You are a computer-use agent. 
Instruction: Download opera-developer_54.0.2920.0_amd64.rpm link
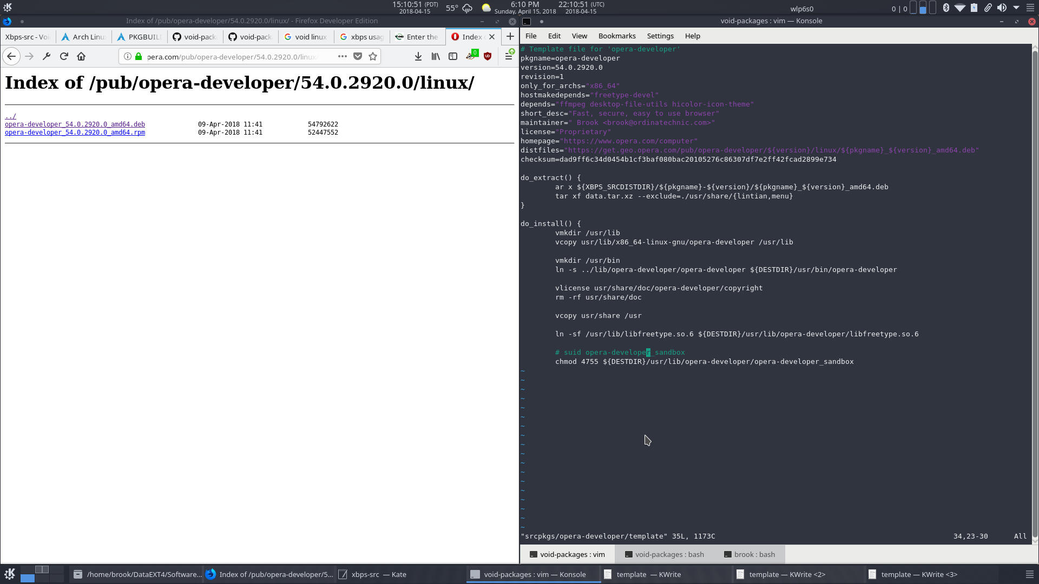tap(75, 132)
